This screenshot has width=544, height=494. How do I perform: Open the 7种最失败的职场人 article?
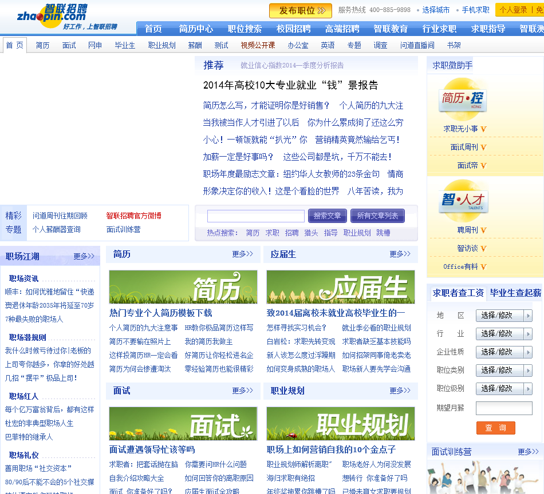click(x=34, y=319)
